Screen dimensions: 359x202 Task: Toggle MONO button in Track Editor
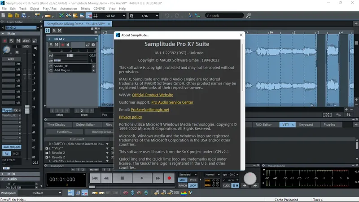pos(26,41)
